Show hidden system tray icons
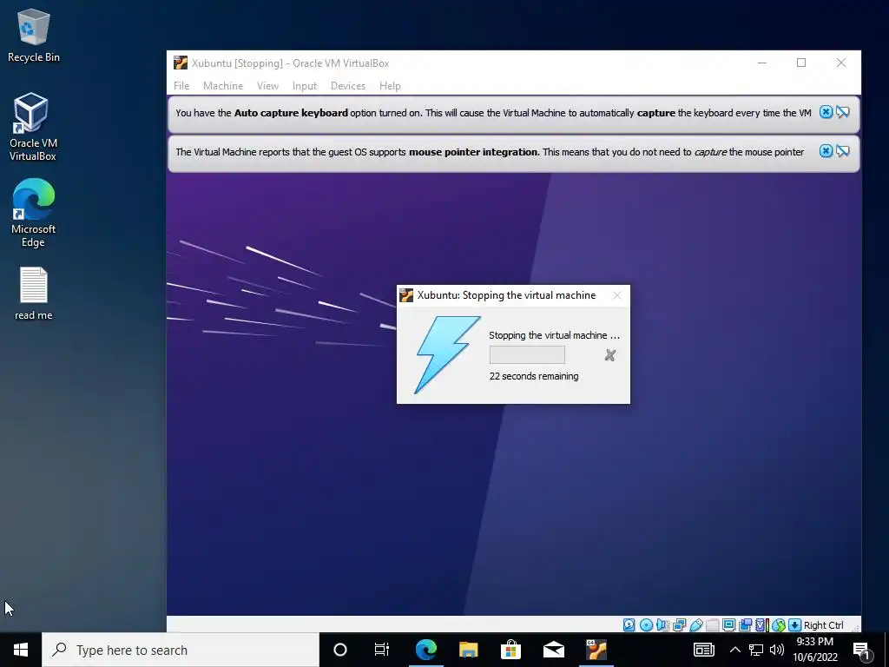 pyautogui.click(x=734, y=650)
